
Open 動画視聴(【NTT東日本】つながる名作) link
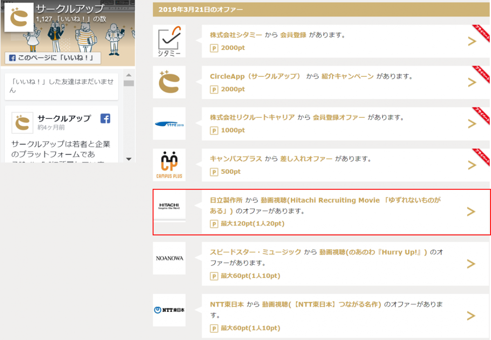tap(322, 304)
